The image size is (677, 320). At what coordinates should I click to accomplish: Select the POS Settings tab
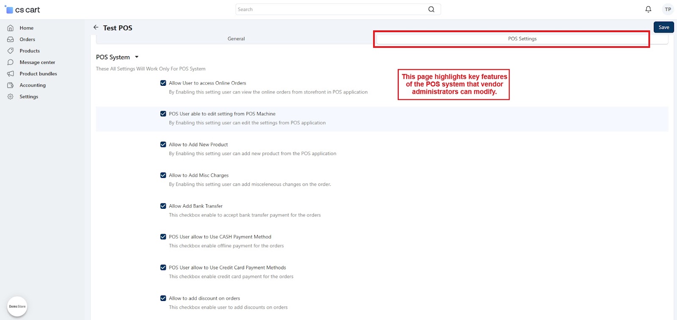coord(522,38)
